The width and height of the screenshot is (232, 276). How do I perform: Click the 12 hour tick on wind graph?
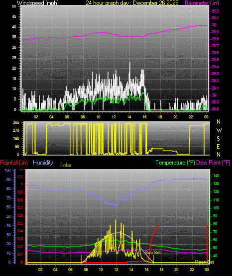coord(114,117)
